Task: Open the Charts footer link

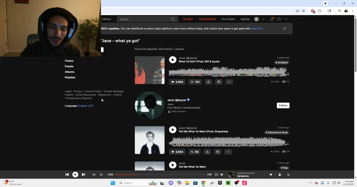Action: (x=117, y=95)
